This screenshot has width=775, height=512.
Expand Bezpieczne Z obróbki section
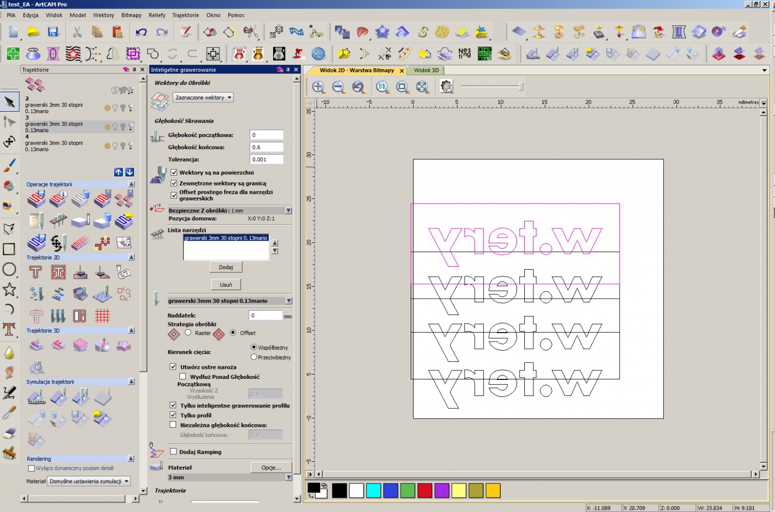pyautogui.click(x=288, y=210)
